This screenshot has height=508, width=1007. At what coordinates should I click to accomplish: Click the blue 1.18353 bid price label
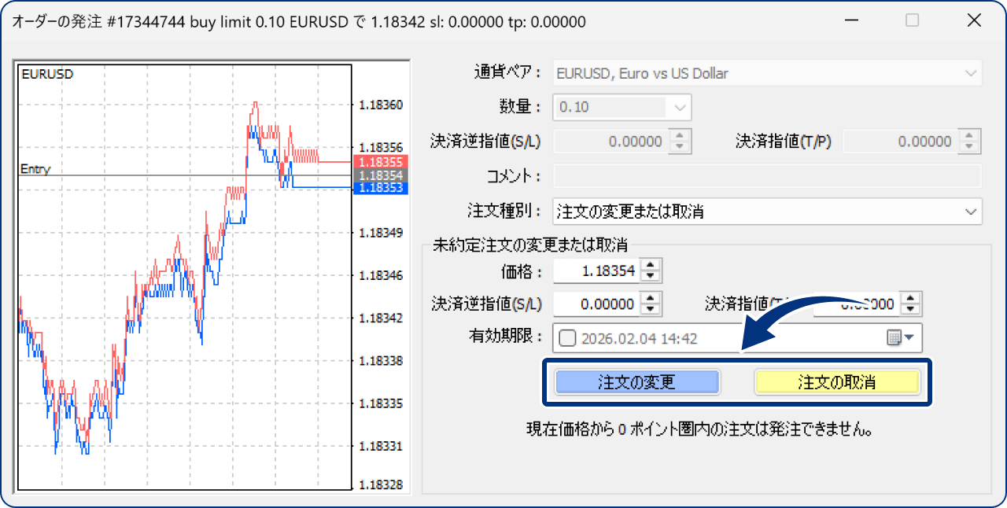pos(380,188)
